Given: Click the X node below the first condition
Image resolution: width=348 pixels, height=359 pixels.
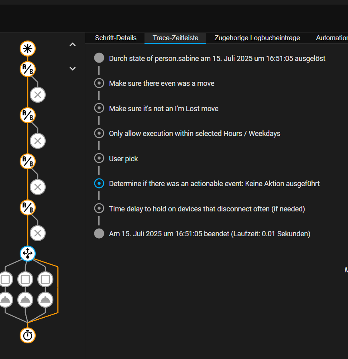Looking at the screenshot, I should [38, 95].
